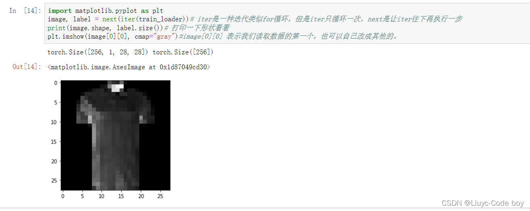Image resolution: width=530 pixels, height=211 pixels.
Task: Click the y-axis tick label 10
Action: (x=56, y=122)
